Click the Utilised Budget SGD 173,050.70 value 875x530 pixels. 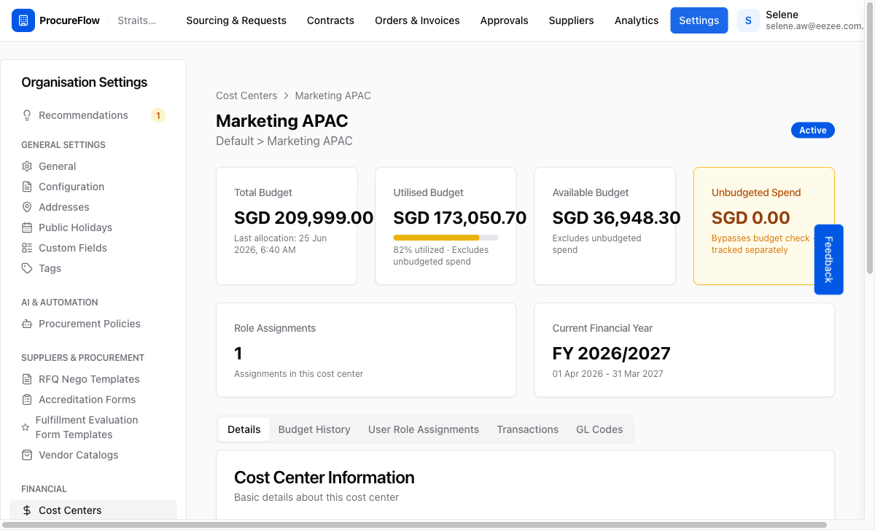click(460, 218)
